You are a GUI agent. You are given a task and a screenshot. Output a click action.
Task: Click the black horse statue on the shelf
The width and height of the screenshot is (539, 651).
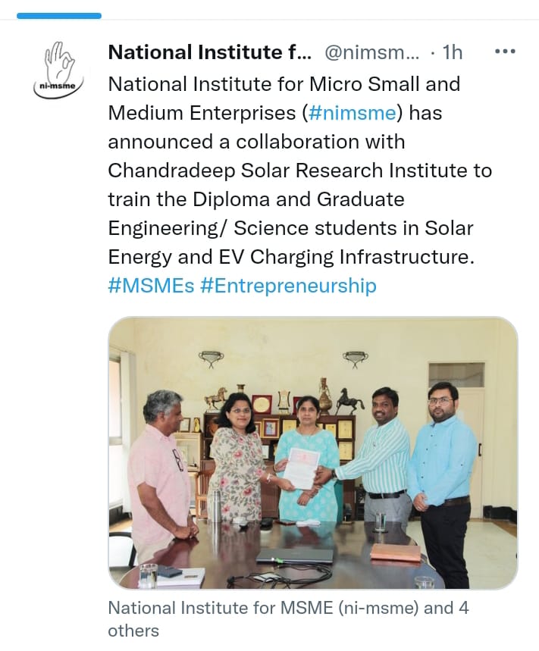pyautogui.click(x=349, y=401)
